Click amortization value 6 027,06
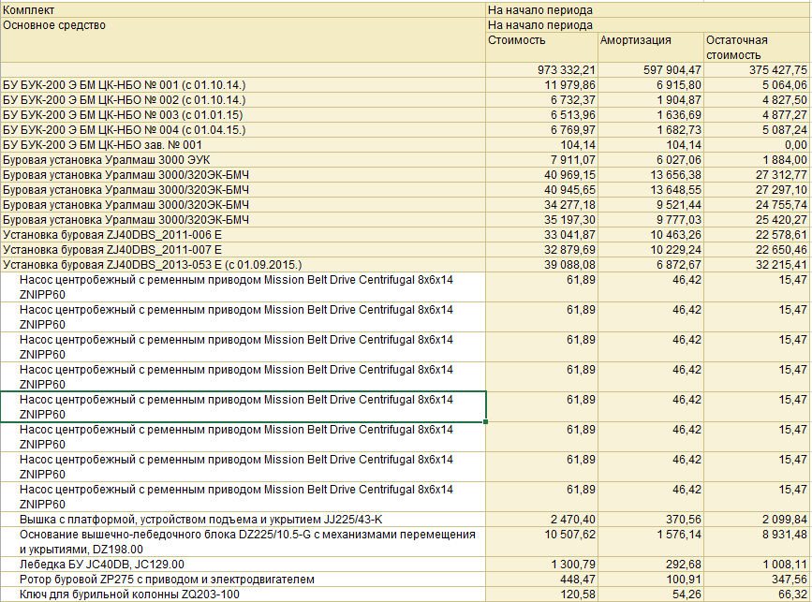Image resolution: width=812 pixels, height=602 pixels. click(x=650, y=160)
